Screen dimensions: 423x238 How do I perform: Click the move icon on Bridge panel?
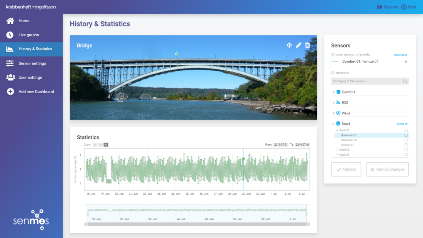289,45
